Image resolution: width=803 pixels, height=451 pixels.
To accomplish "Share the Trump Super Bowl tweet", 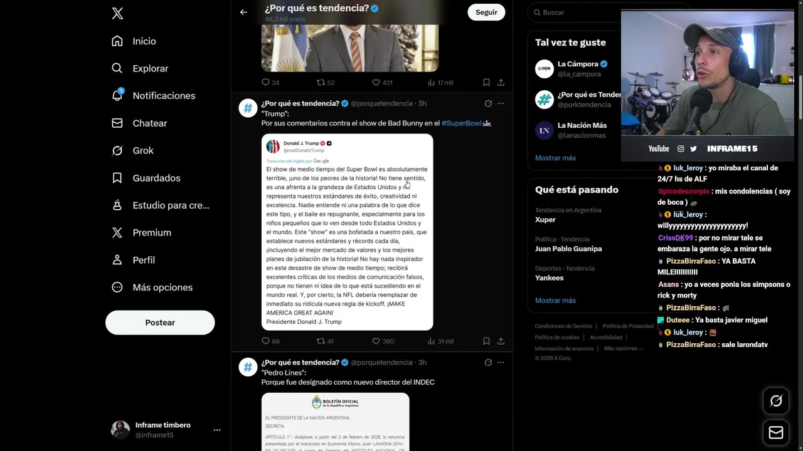I will click(x=501, y=341).
